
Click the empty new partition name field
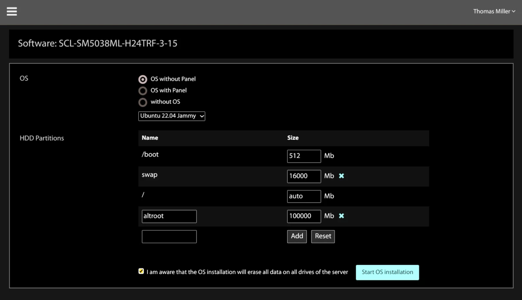169,237
